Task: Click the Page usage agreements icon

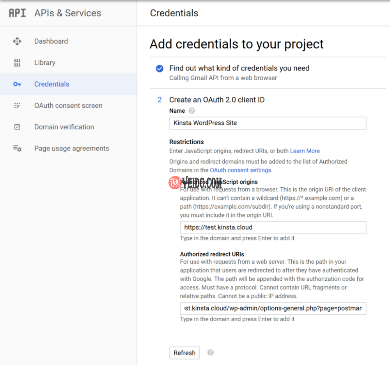Action: (x=17, y=149)
